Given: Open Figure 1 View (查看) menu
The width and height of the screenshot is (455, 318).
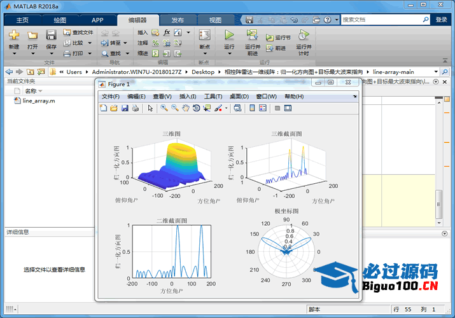Looking at the screenshot, I should (x=162, y=97).
